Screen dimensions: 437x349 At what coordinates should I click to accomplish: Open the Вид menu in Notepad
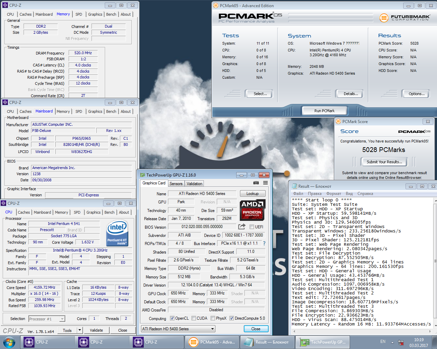click(x=349, y=194)
